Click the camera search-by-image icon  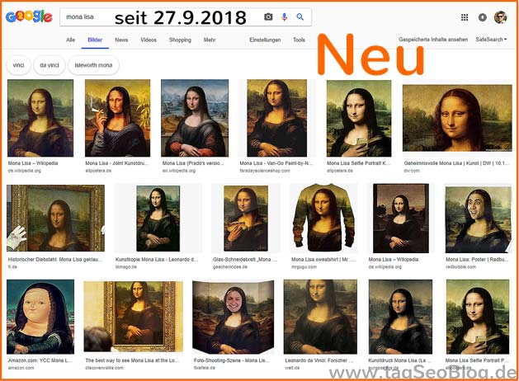click(x=268, y=16)
